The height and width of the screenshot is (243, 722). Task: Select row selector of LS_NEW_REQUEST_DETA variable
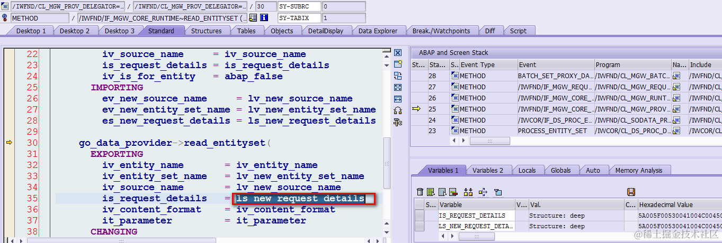click(420, 226)
